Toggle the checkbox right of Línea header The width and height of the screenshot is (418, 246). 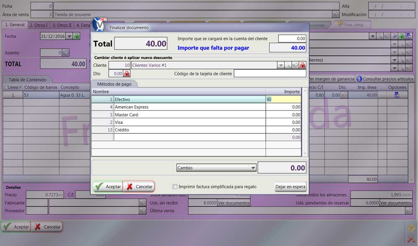coord(20,87)
